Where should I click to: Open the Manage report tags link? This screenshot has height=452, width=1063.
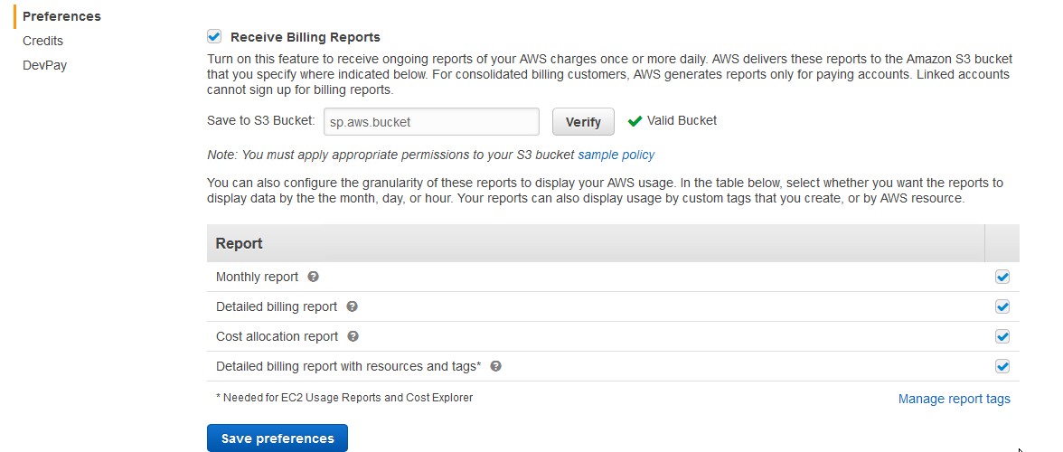point(954,399)
